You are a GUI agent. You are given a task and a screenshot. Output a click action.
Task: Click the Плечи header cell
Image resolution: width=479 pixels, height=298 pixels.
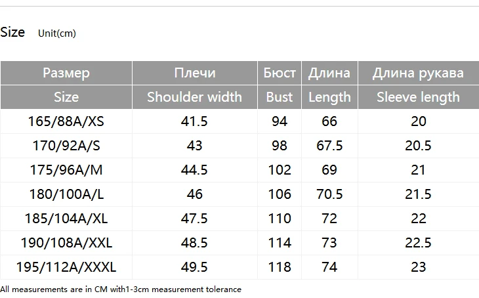click(x=195, y=73)
